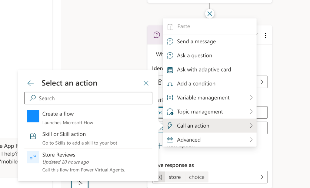Screen dimensions: 310x188
Task: Select Add a condition from menu
Action: tap(196, 84)
